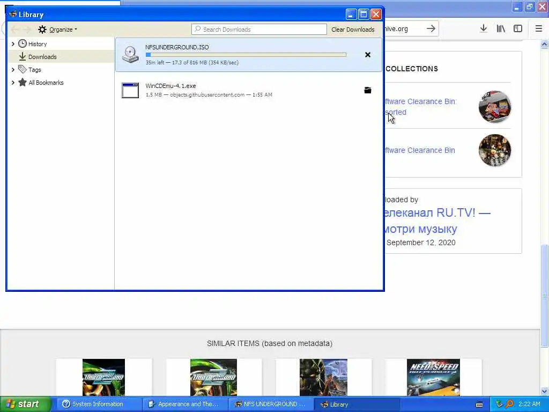Click the WinCDEmu-4.1.exe application file icon
This screenshot has width=549, height=412.
point(130,90)
